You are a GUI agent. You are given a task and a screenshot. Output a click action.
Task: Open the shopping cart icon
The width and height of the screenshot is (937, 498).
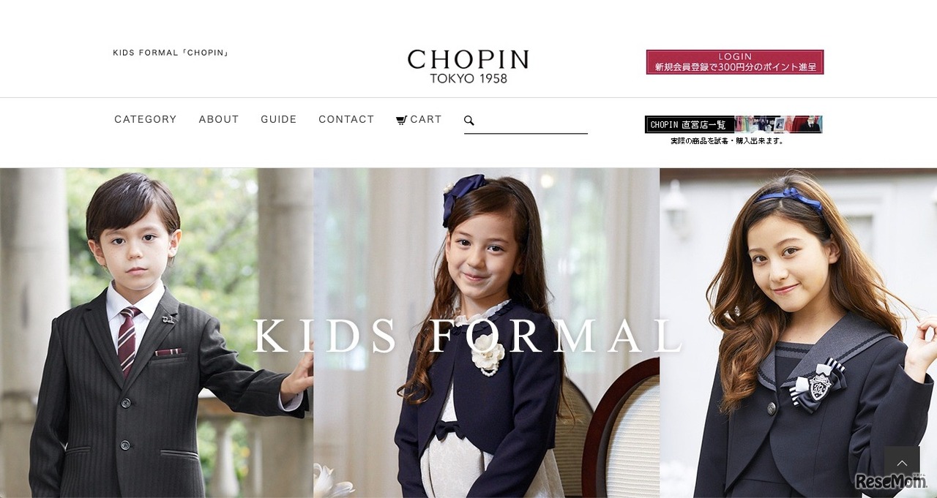(401, 120)
